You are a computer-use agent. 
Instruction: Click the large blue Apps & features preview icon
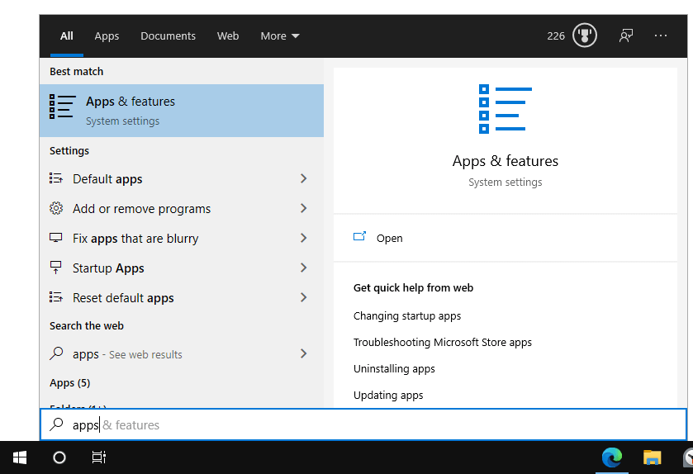pos(506,109)
